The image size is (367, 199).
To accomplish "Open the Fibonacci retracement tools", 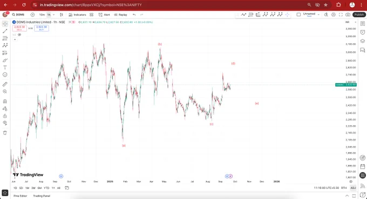I will 5,38.
